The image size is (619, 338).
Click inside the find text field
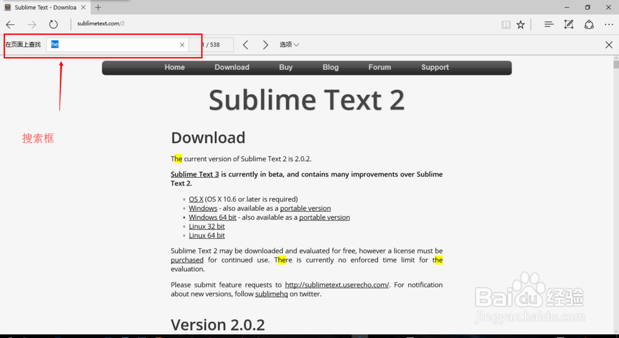pyautogui.click(x=117, y=45)
